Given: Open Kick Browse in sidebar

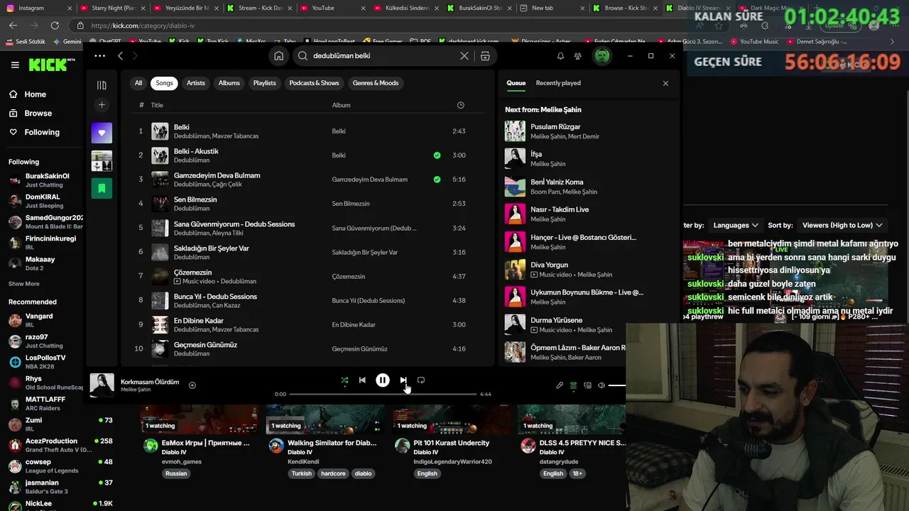Looking at the screenshot, I should [38, 114].
